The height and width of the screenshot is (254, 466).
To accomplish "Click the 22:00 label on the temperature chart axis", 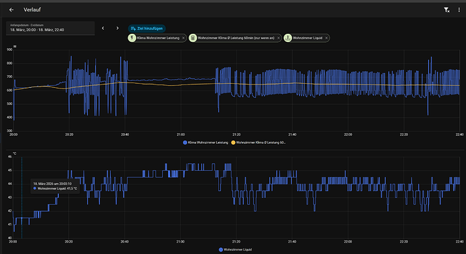I will (x=348, y=242).
